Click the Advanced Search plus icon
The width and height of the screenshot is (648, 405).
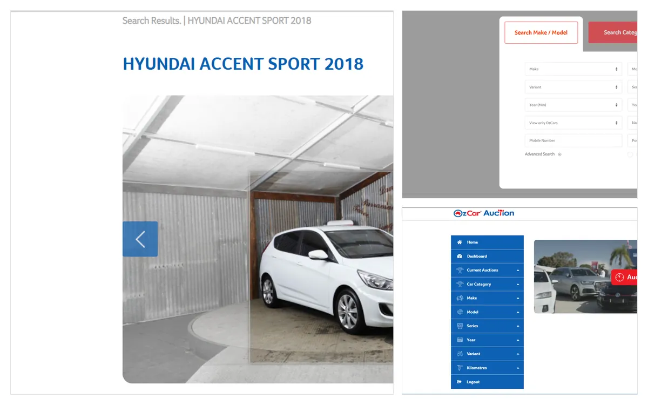559,154
